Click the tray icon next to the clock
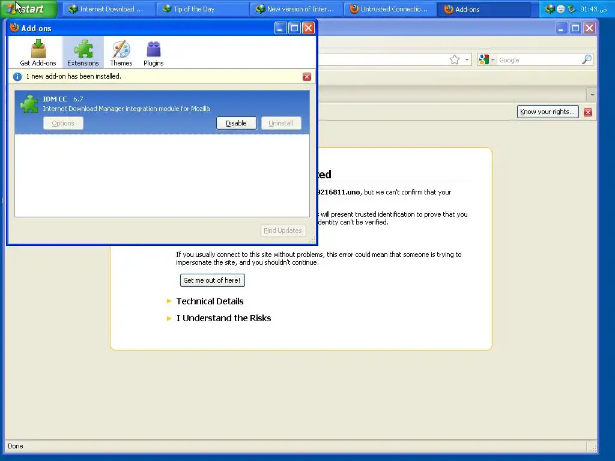This screenshot has height=461, width=615. coord(572,8)
